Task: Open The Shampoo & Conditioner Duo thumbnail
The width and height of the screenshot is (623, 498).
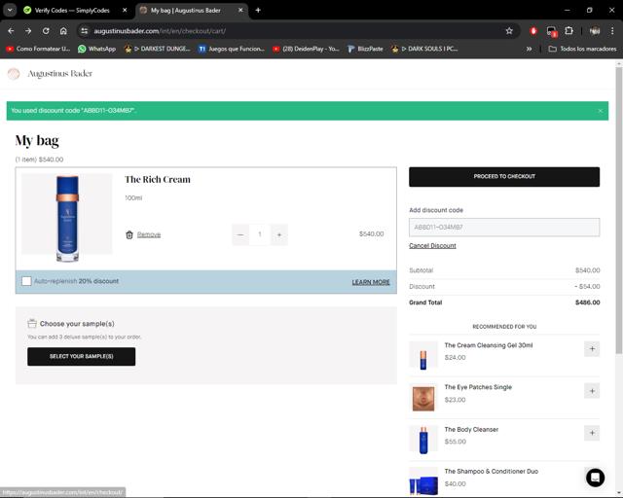Action: click(423, 481)
